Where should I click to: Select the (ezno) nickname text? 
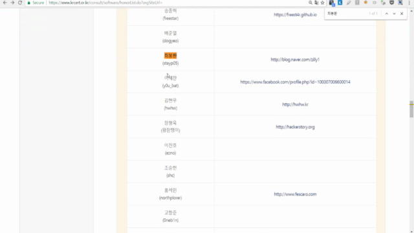point(170,153)
